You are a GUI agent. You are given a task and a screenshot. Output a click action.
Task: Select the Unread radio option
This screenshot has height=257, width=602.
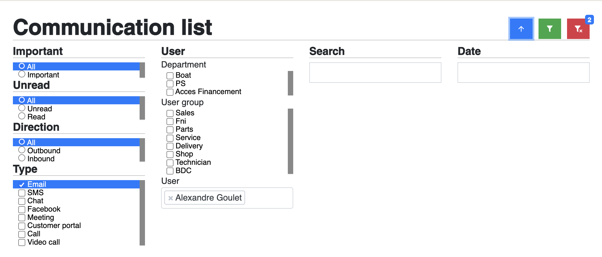tap(22, 108)
